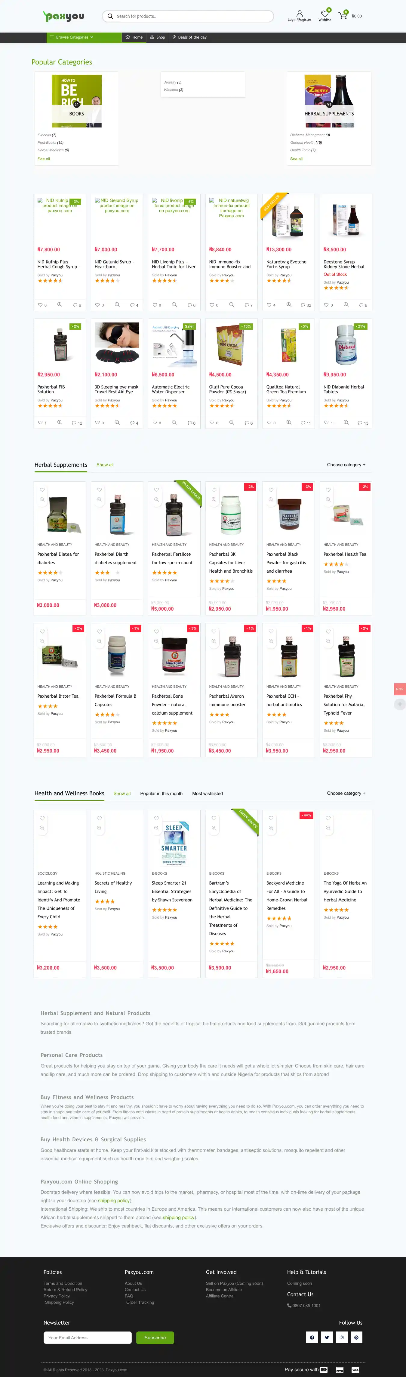Click the Search for products field
Screen dimensions: 406x1377
[x=188, y=16]
